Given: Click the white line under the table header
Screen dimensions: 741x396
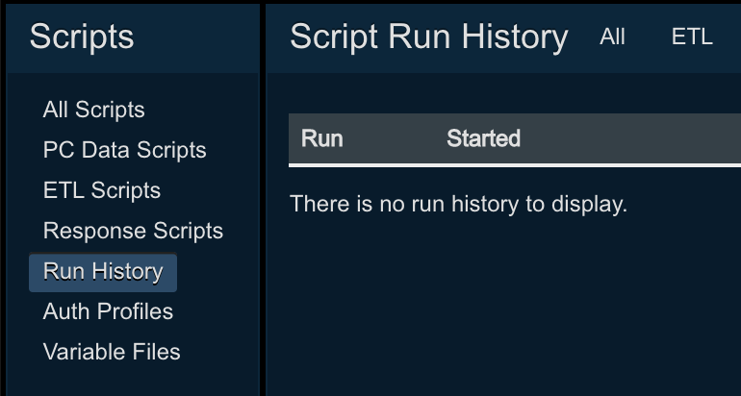Looking at the screenshot, I should click(510, 165).
